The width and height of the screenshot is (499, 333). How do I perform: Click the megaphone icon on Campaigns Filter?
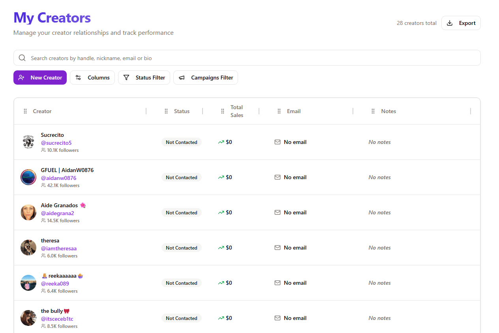coord(182,78)
